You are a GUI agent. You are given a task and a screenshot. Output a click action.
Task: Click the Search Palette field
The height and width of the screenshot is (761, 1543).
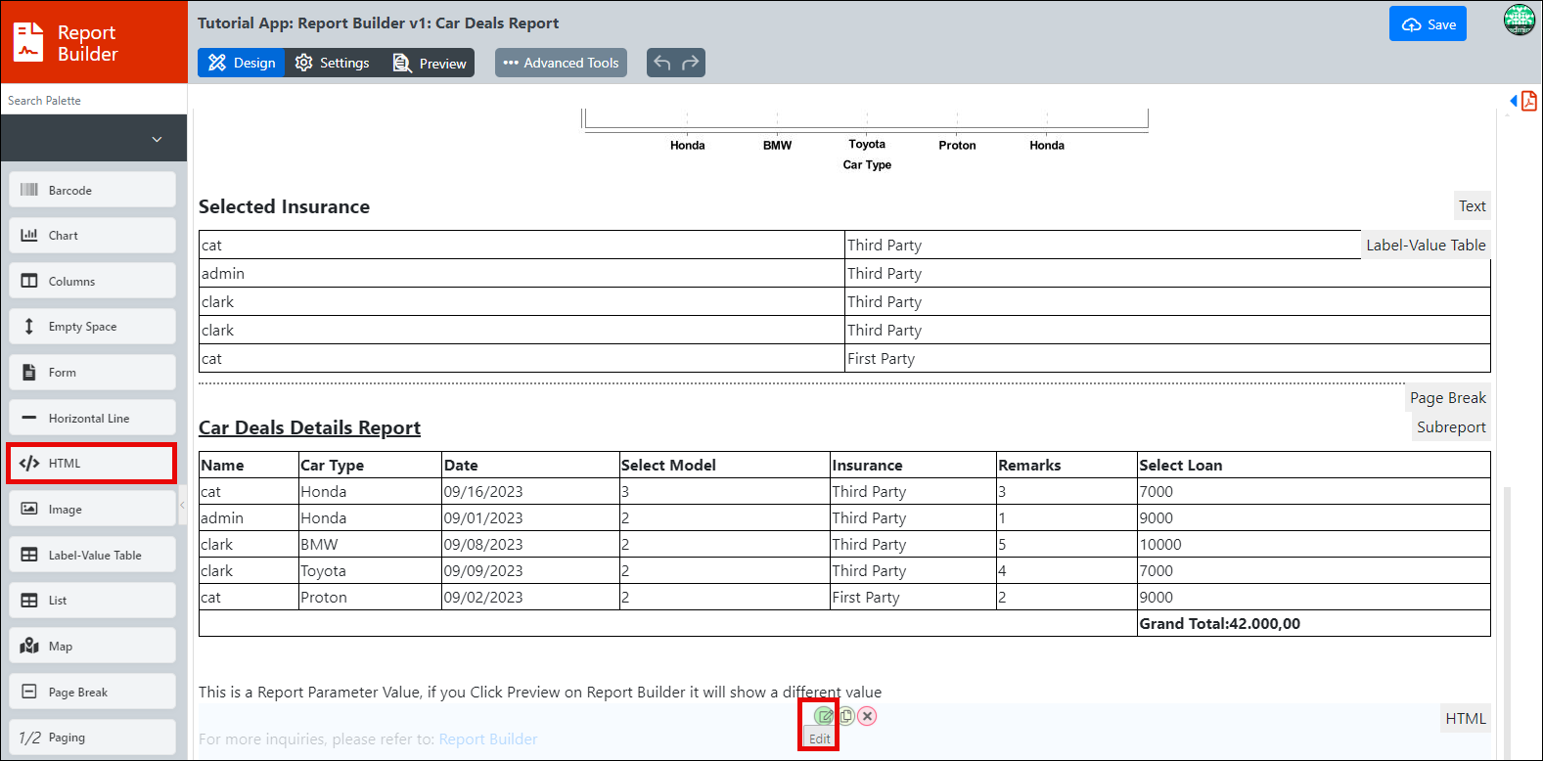94,100
